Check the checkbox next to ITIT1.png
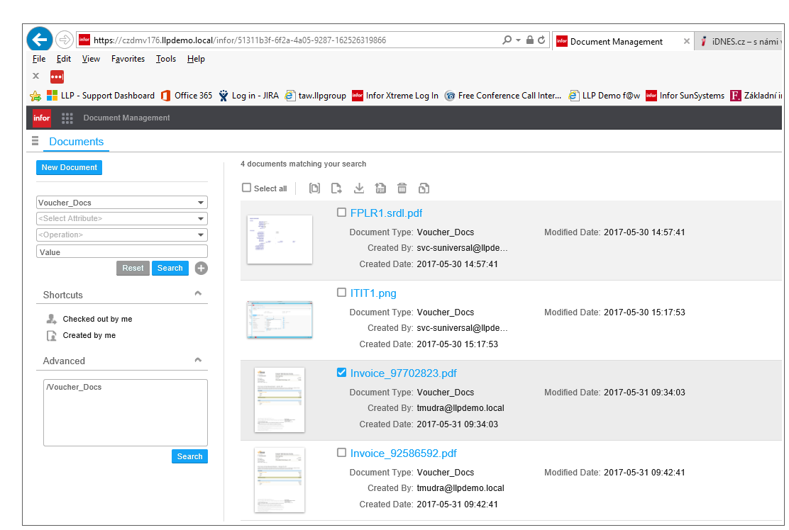This screenshot has height=530, width=789. coord(341,292)
